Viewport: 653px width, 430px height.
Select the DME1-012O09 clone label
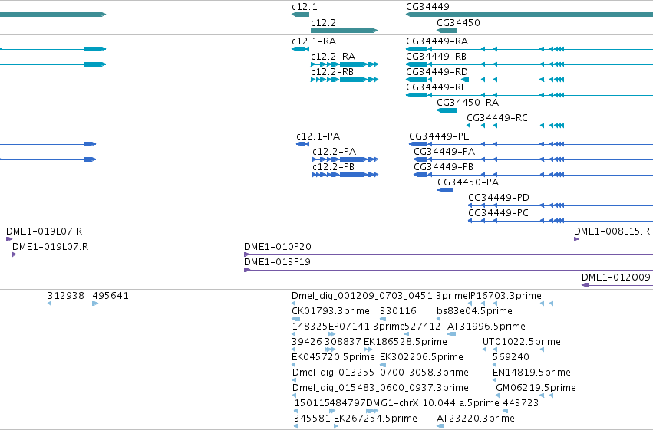[616, 277]
